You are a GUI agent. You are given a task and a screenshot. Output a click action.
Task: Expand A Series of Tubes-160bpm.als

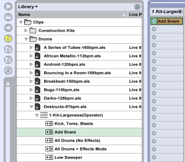click(31, 47)
